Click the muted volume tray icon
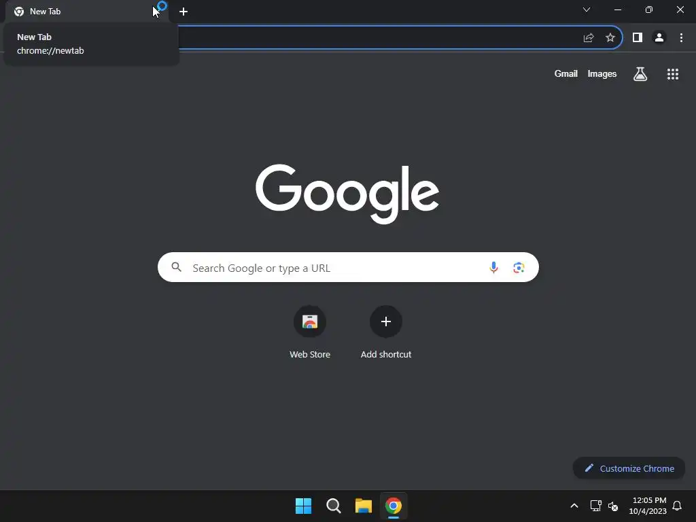Screen dimensions: 696x522 [613, 506]
